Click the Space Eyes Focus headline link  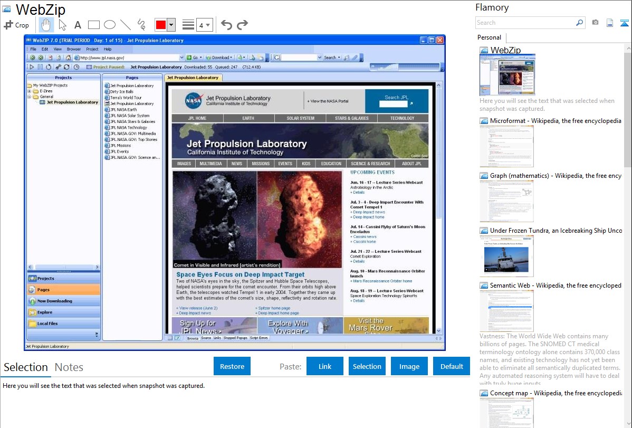240,274
